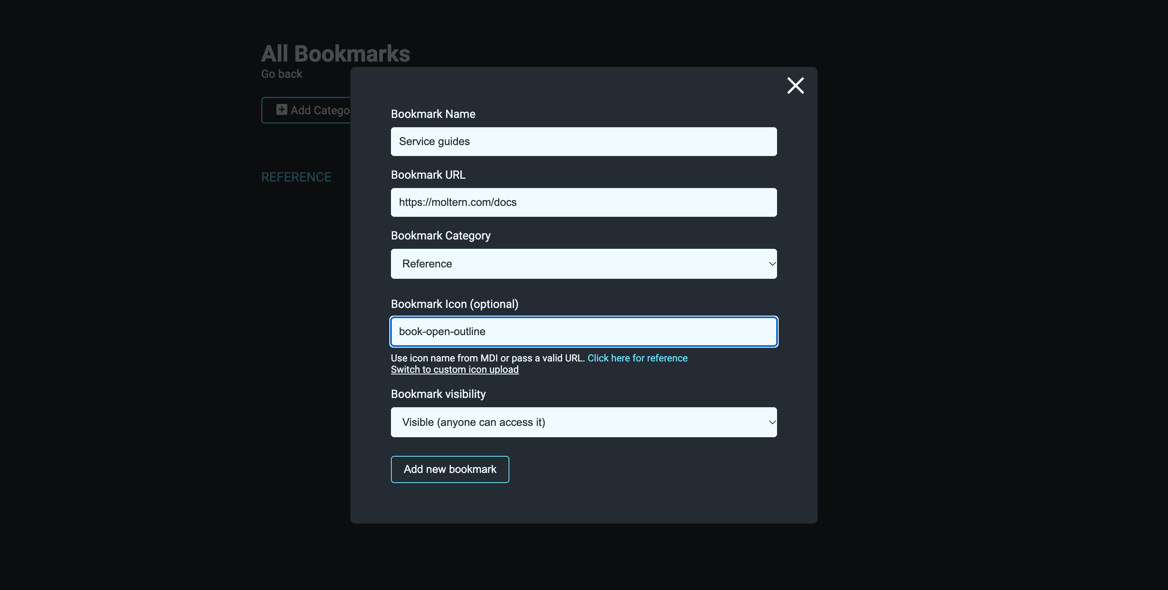The width and height of the screenshot is (1168, 590).
Task: Click the Bookmark Name input field
Action: pos(584,141)
